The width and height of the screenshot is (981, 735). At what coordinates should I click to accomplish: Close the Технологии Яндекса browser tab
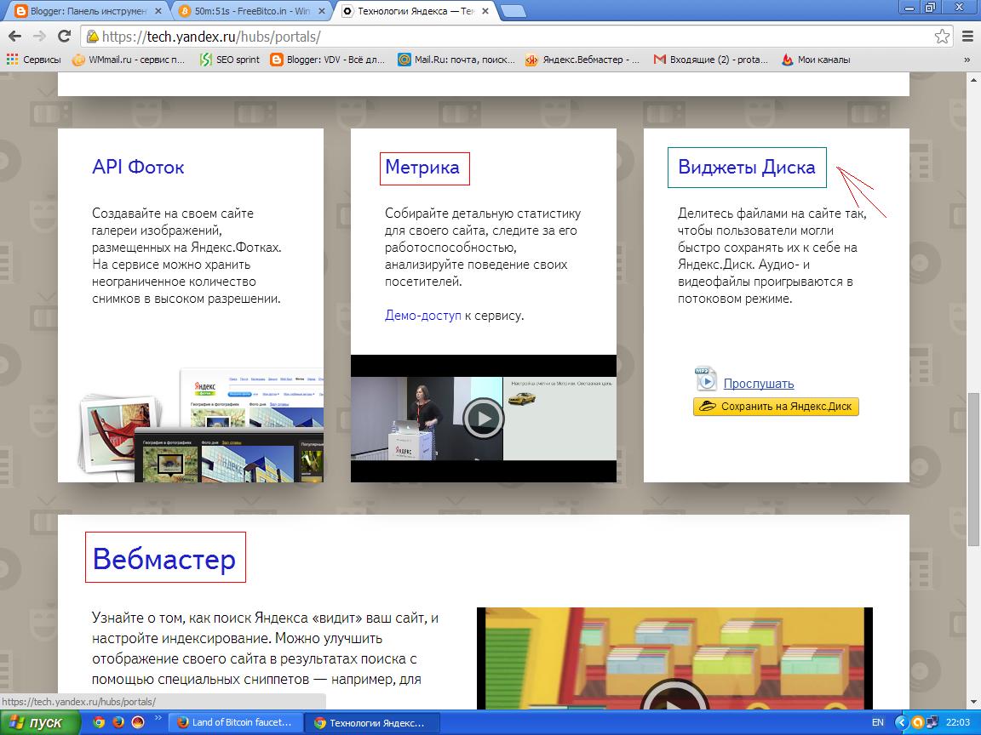pos(485,10)
